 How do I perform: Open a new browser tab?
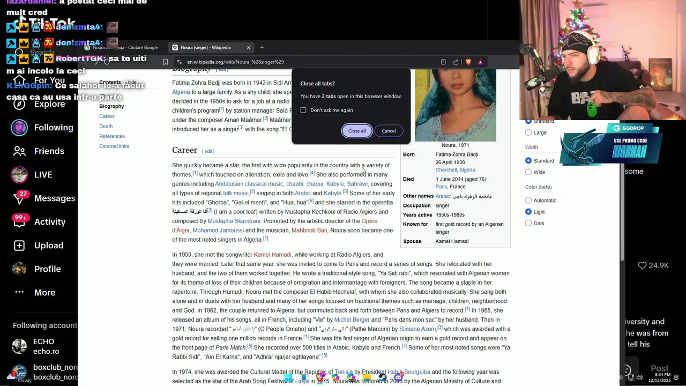pos(262,48)
